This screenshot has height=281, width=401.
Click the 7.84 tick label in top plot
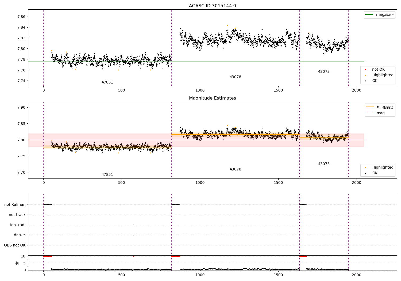coord(21,27)
